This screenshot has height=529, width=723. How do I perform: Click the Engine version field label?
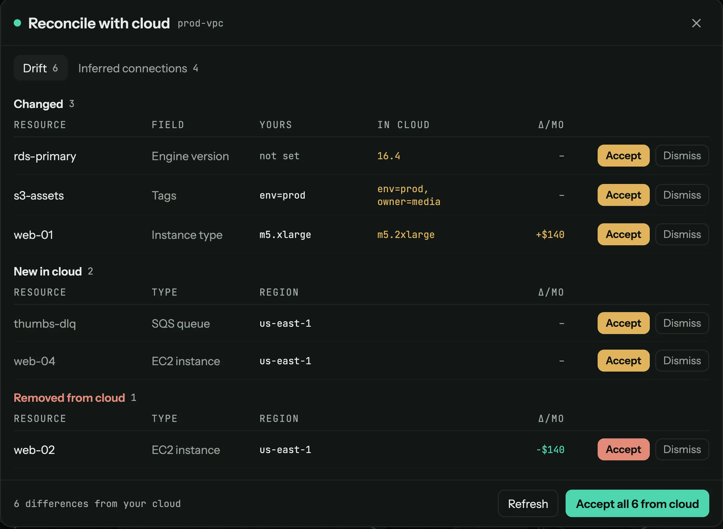tap(190, 156)
